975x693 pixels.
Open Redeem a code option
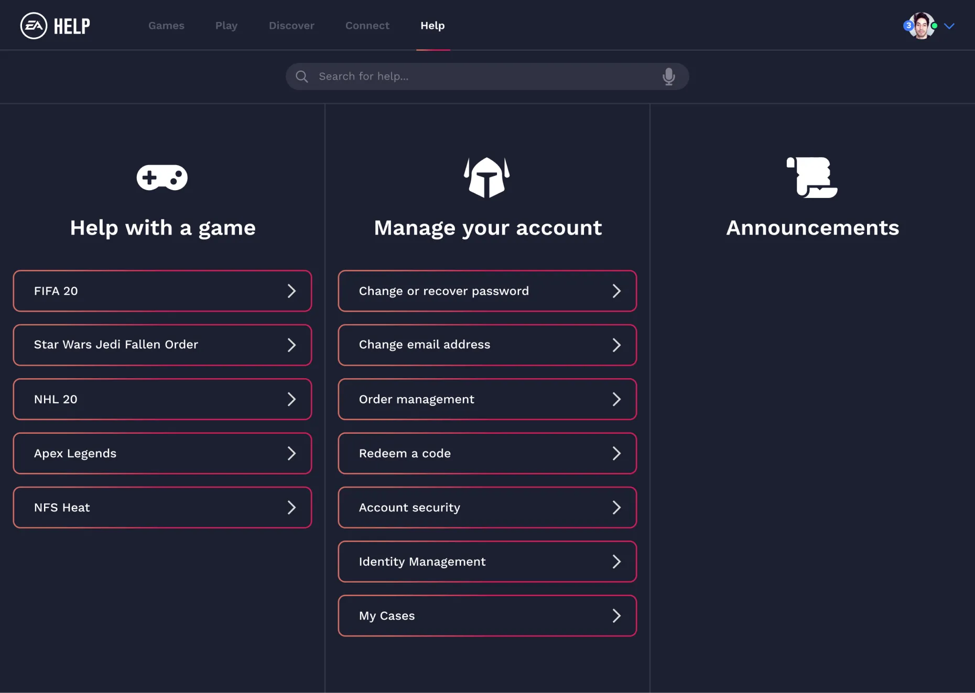coord(487,454)
